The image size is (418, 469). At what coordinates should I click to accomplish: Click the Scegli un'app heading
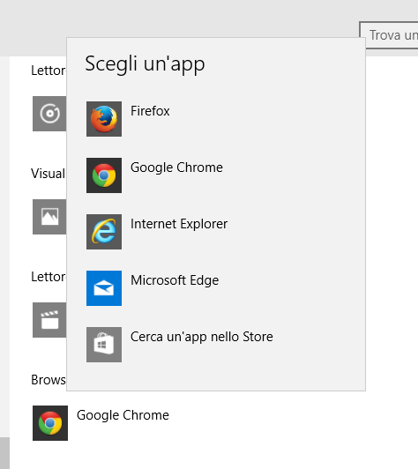145,63
